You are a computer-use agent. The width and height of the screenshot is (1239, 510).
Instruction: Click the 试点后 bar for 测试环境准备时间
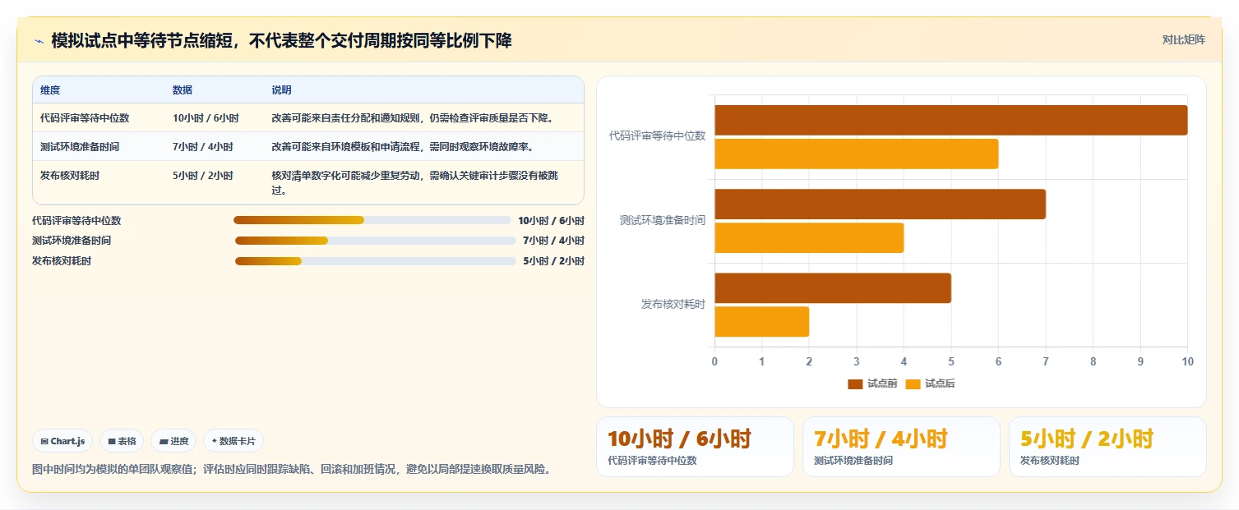point(809,237)
